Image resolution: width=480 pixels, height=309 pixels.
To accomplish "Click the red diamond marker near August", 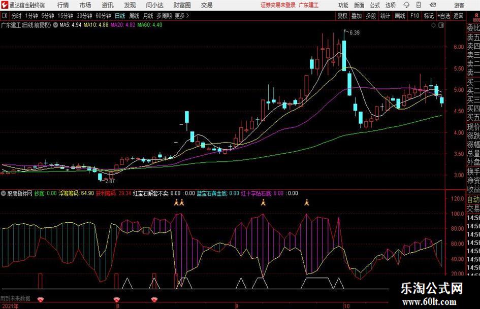I will [116, 299].
